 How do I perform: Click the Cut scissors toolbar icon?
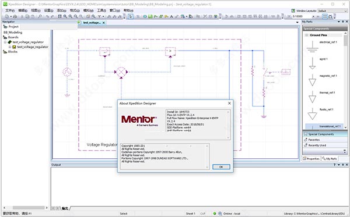22,16
